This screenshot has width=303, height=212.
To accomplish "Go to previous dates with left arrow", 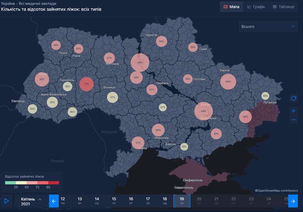I will [x=54, y=201].
